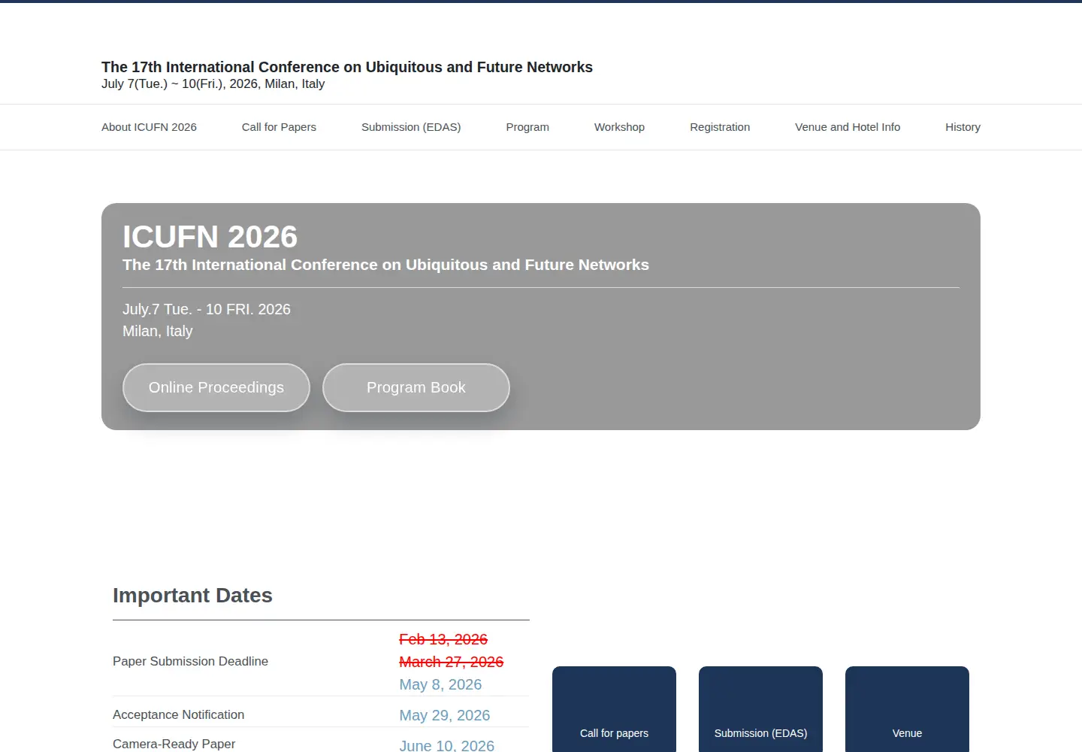Select the History menu item
Viewport: 1082px width, 752px height.
(x=963, y=127)
